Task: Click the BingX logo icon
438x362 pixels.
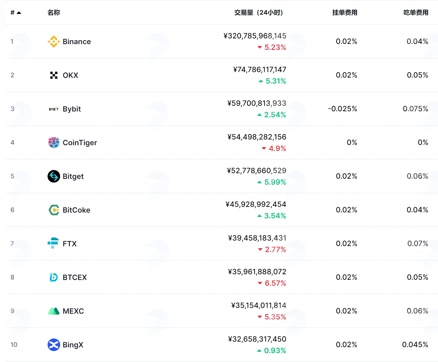Action: [x=54, y=345]
